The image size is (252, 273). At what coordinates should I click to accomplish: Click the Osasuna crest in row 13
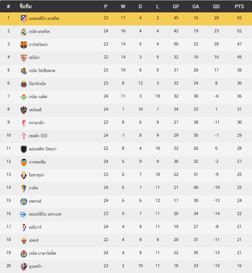(24, 175)
